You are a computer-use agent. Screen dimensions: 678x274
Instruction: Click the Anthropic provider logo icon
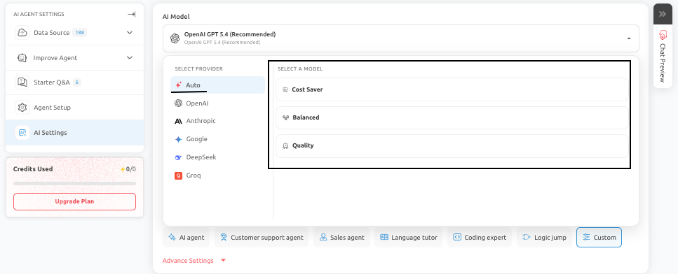pos(178,121)
